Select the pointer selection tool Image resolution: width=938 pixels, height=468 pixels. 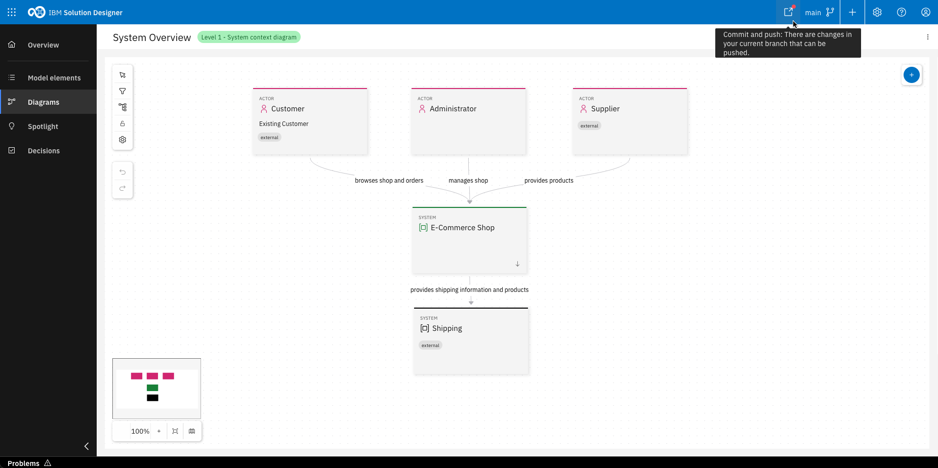click(123, 75)
